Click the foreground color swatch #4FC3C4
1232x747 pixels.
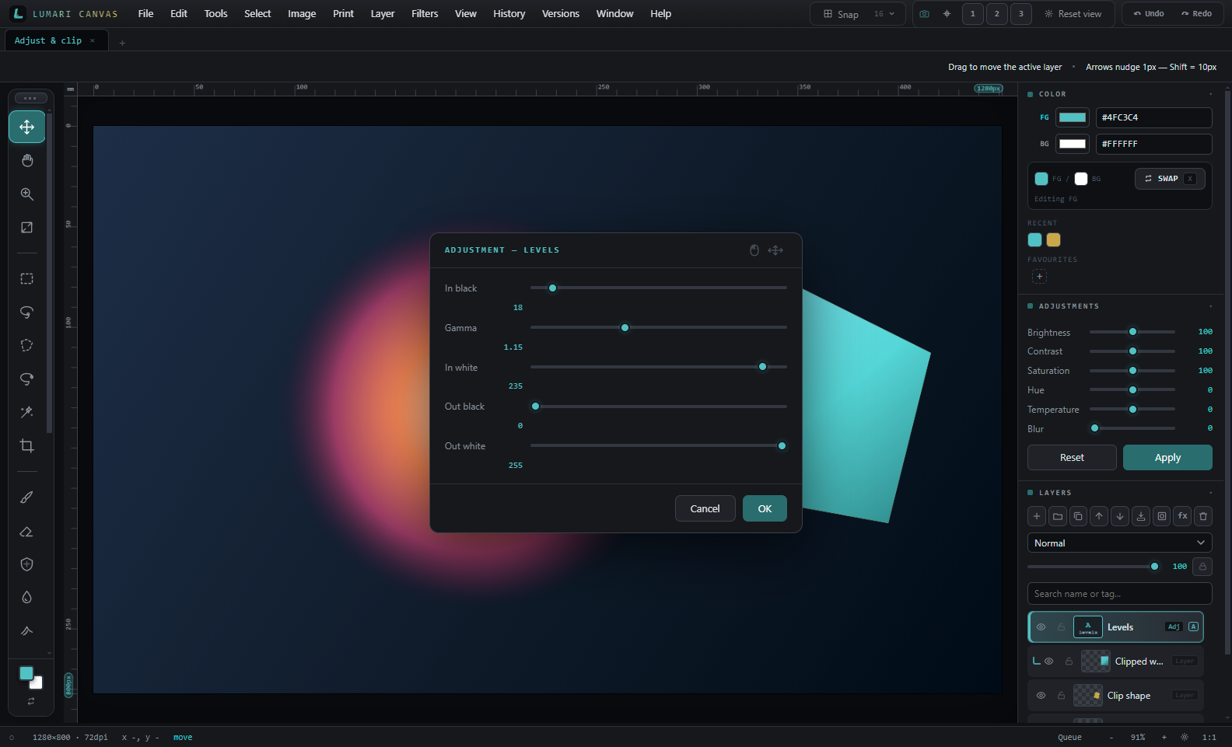(1073, 117)
